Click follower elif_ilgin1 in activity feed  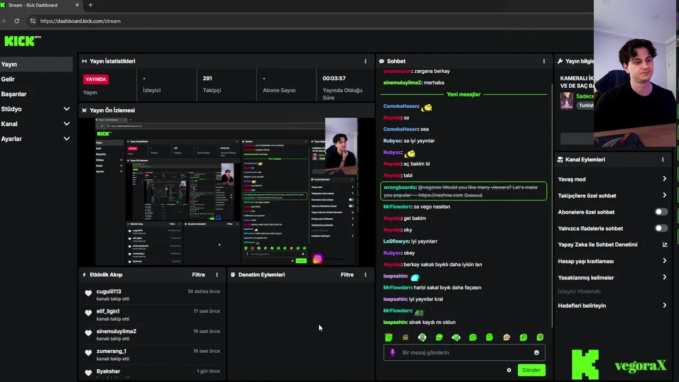click(x=108, y=311)
